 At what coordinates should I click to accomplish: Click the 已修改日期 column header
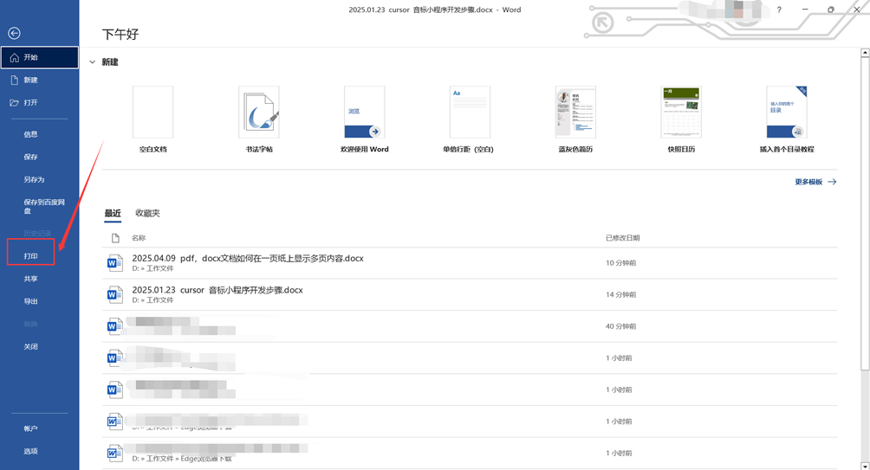[622, 238]
